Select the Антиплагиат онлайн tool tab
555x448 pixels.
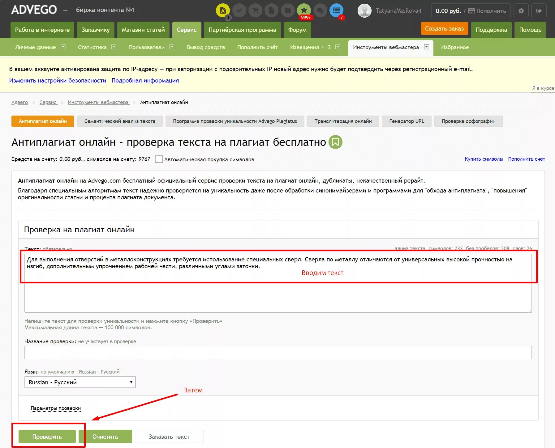[x=43, y=121]
